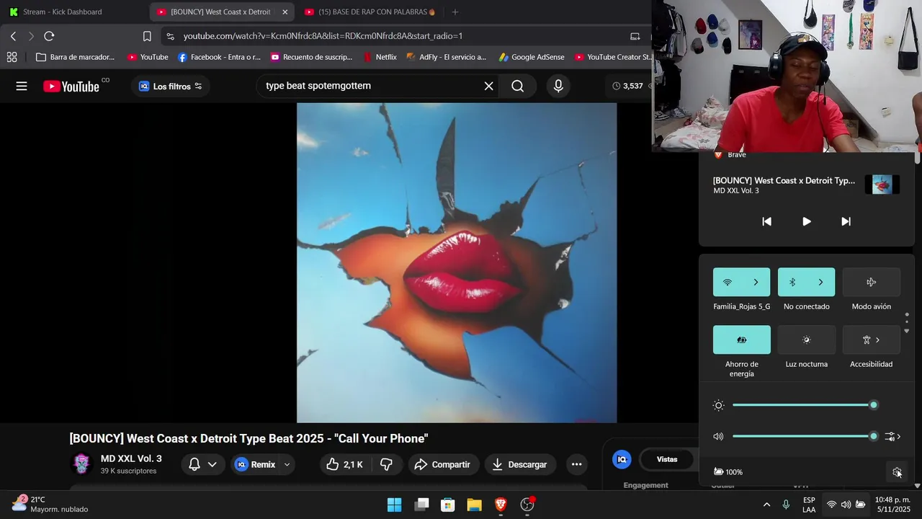Screen dimensions: 922x519
Task: Open the media album thumbnail in panel
Action: click(882, 185)
